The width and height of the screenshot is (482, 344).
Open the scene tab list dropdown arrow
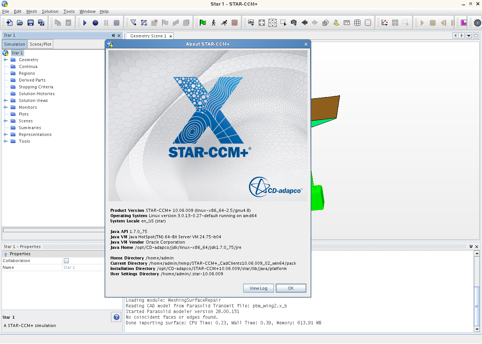(x=469, y=35)
